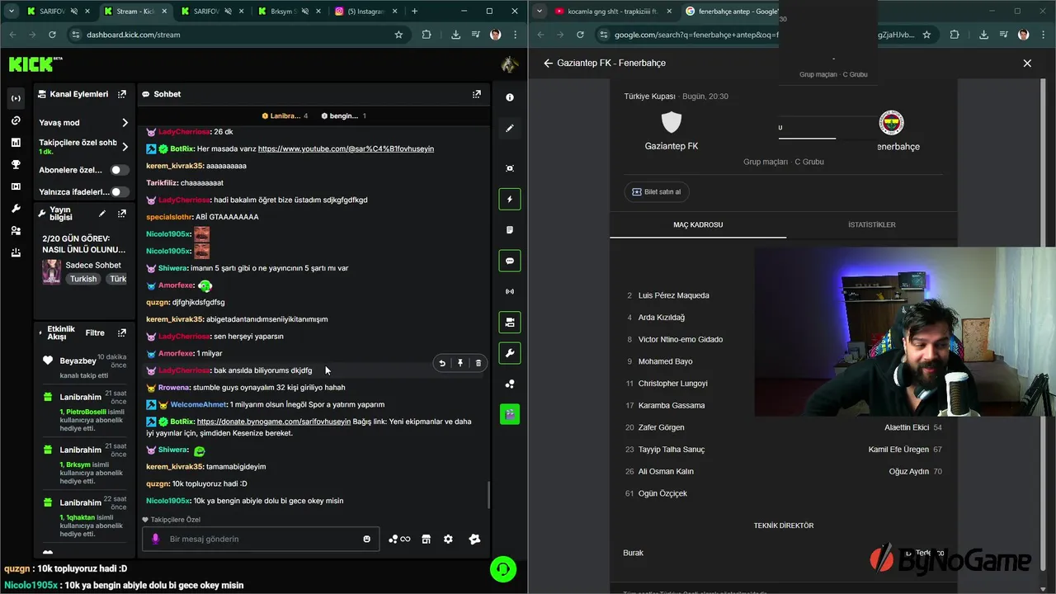Open the shop icon below chat
Viewport: 1056px width, 594px height.
coord(426,539)
